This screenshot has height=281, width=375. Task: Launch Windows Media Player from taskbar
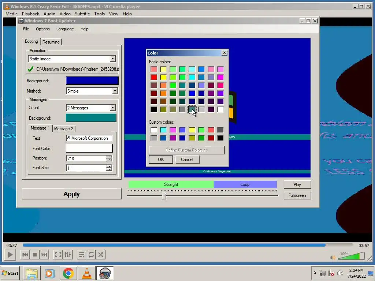50,273
